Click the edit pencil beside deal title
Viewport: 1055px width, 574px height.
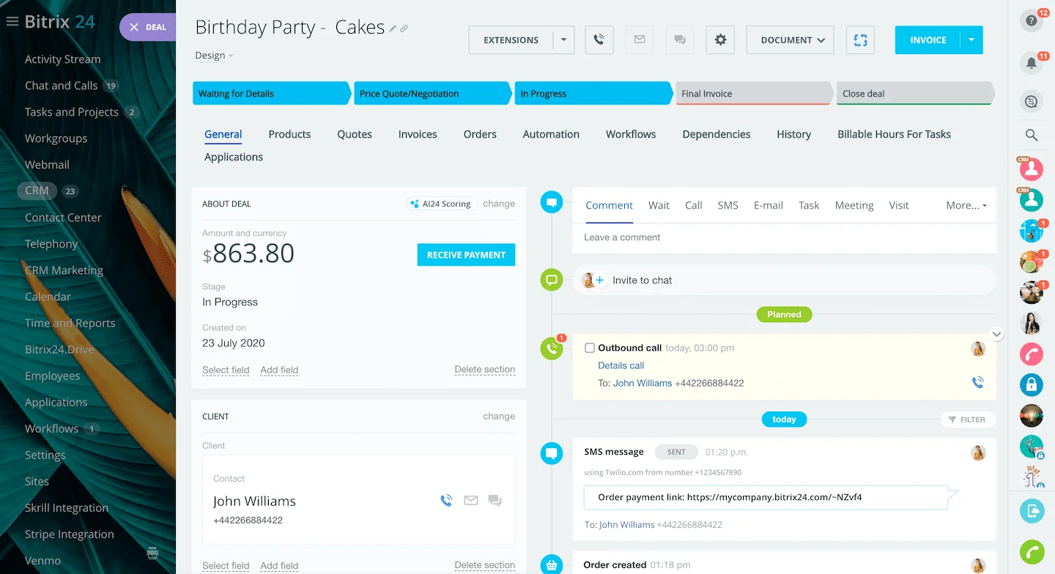tap(393, 29)
